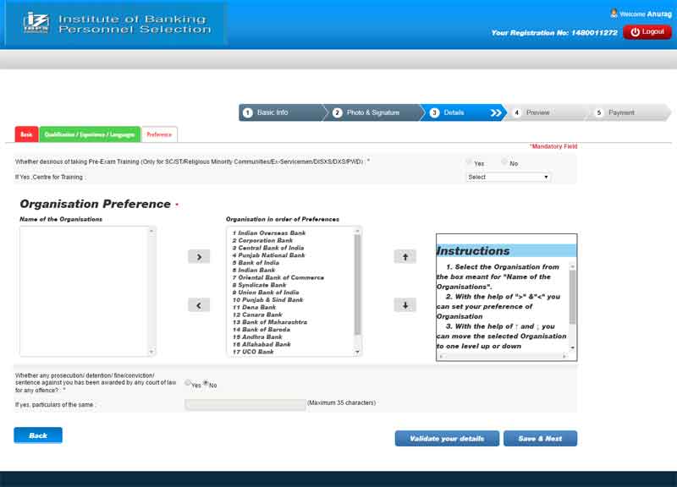Select Central Bank of India in preferences
Viewport: 677px width, 487px height.
(x=268, y=248)
